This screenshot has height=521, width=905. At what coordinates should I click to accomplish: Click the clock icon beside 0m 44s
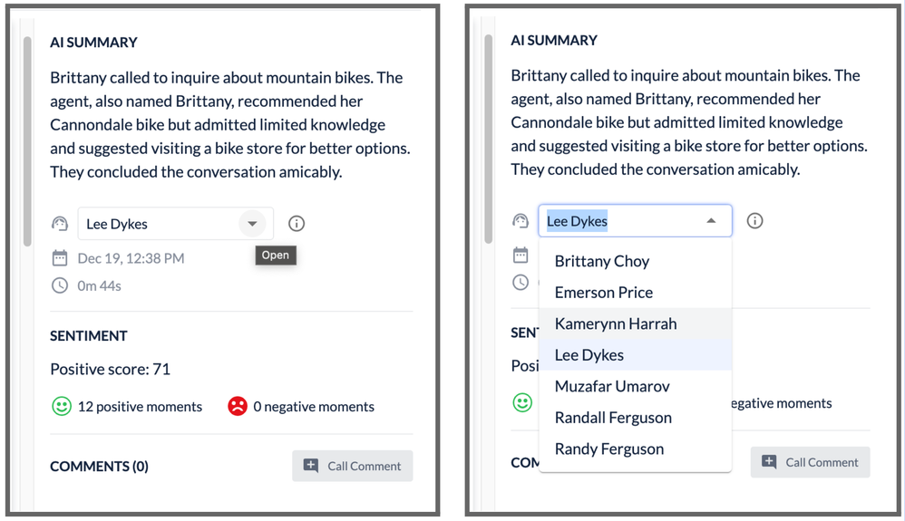click(60, 285)
